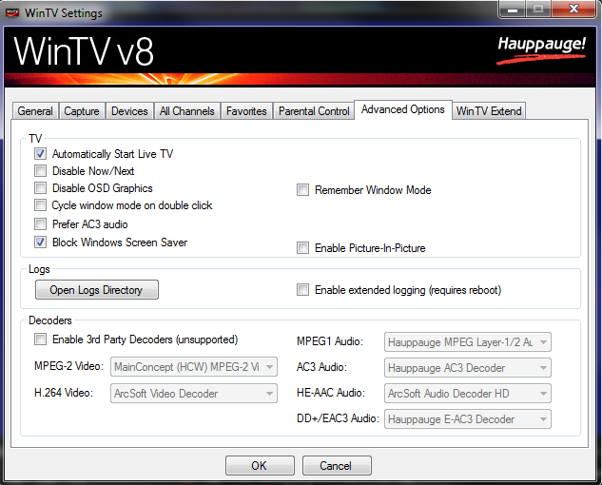Expand the DD+/EAC3 Audio decoder dropdown
The width and height of the screenshot is (602, 485).
pos(468,419)
